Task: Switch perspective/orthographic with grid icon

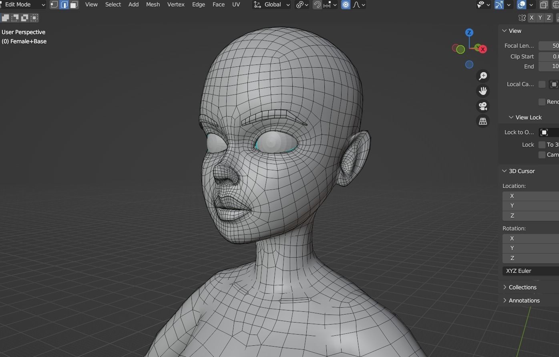Action: tap(483, 121)
